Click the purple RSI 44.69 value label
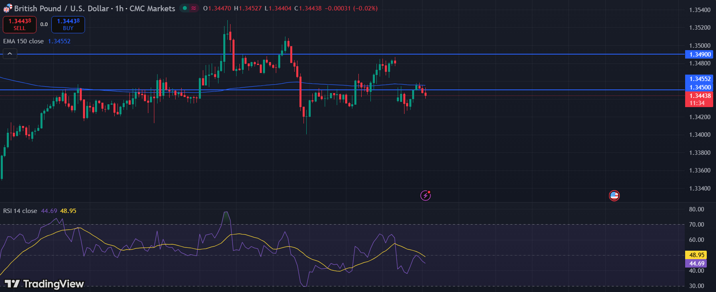Screen dimensions: 716x292 pos(697,264)
